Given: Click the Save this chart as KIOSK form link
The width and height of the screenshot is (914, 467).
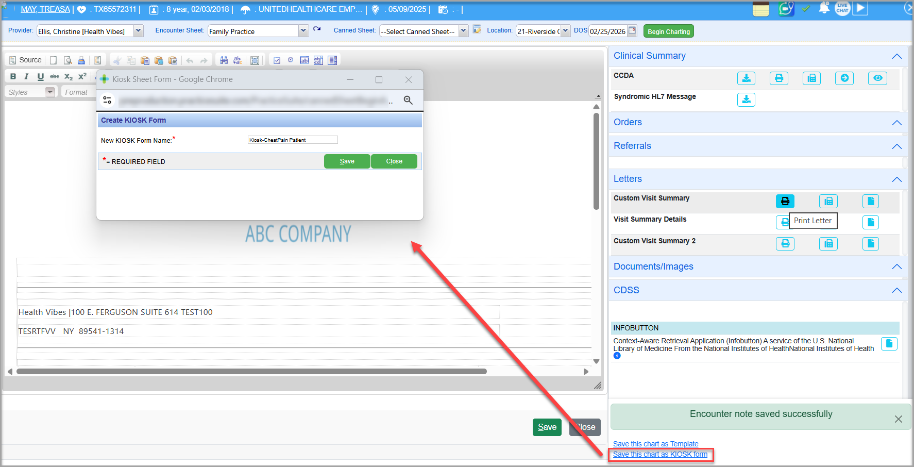Looking at the screenshot, I should tap(660, 454).
